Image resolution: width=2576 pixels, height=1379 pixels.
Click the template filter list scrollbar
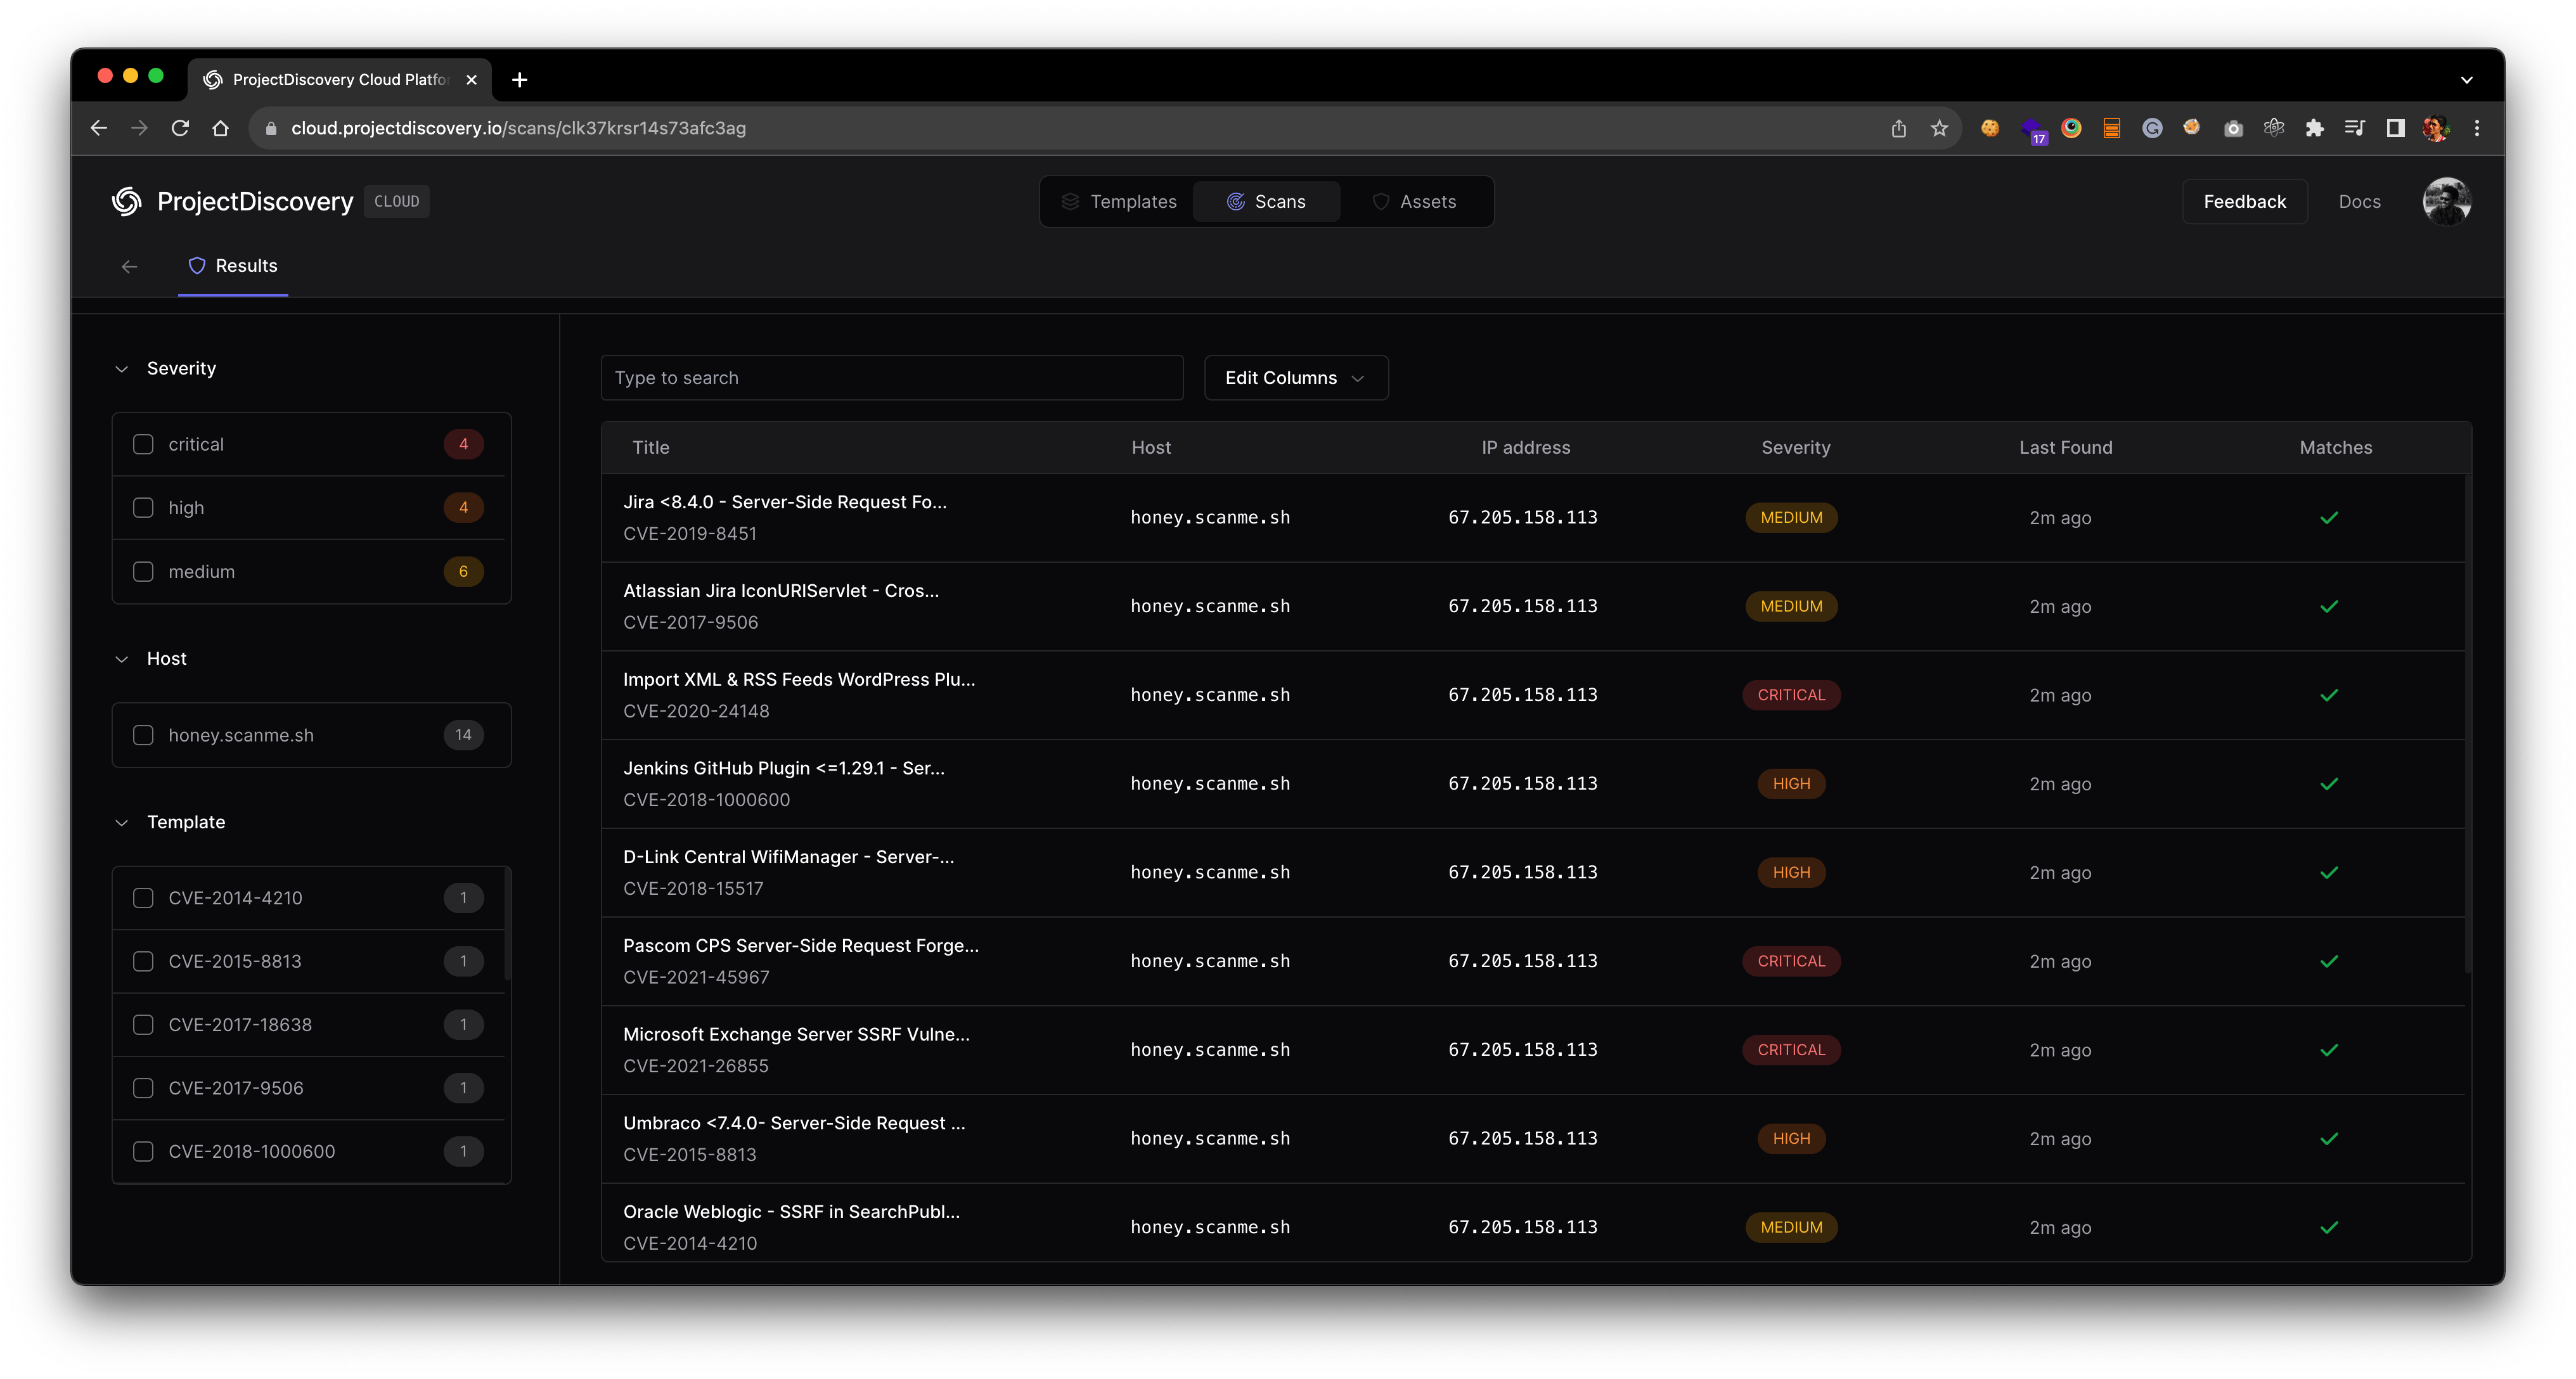tap(508, 925)
